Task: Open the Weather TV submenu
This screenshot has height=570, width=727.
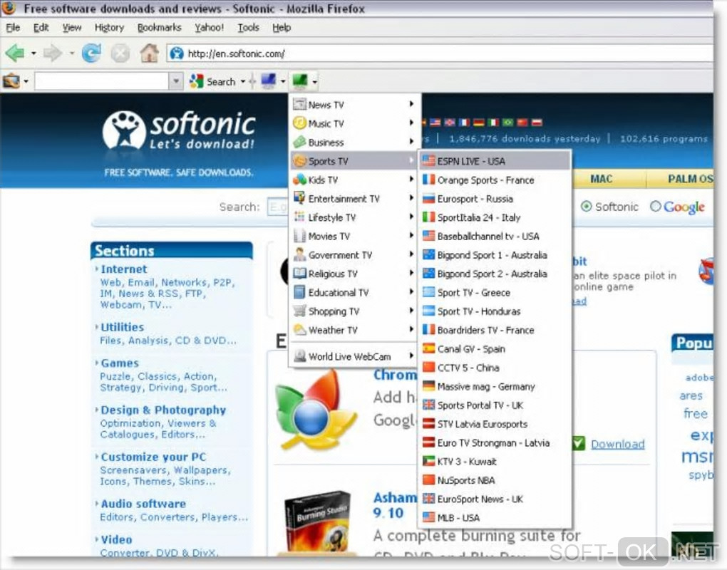Action: pyautogui.click(x=354, y=330)
